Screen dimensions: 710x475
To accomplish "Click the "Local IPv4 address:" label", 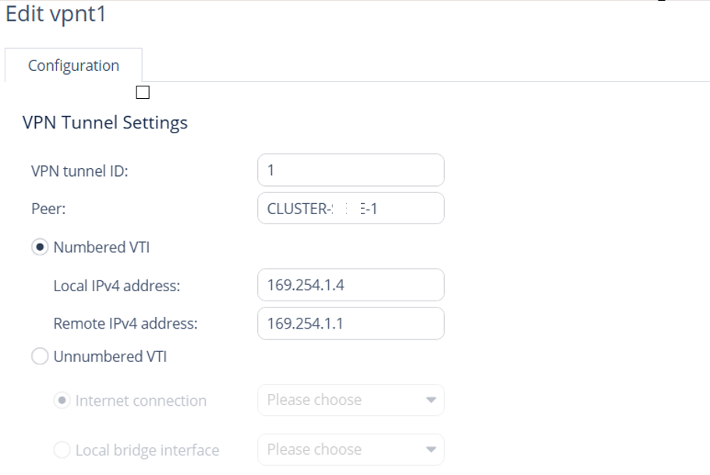I will click(x=117, y=286).
